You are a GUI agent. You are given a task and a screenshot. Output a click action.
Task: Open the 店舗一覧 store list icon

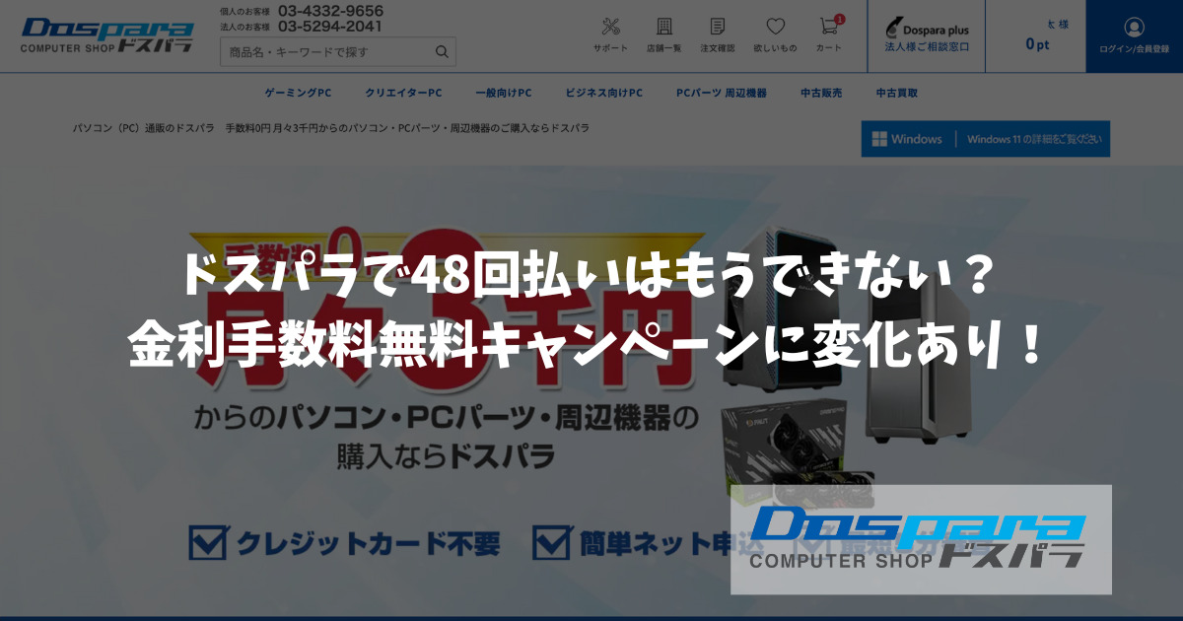664,34
